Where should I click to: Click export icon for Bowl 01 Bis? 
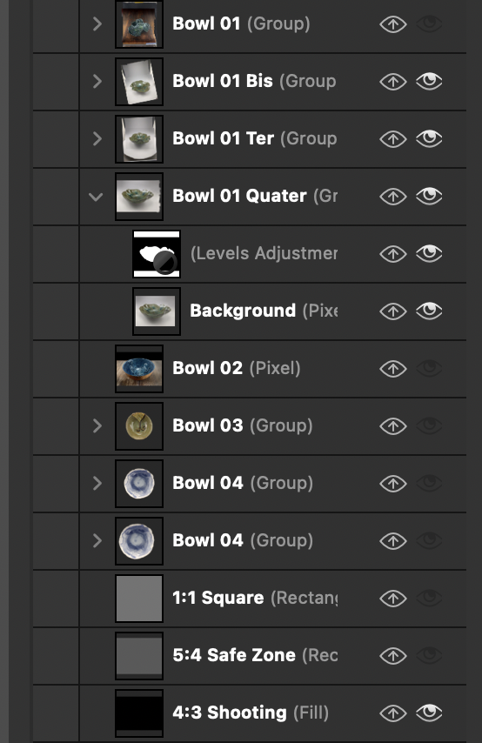point(393,82)
